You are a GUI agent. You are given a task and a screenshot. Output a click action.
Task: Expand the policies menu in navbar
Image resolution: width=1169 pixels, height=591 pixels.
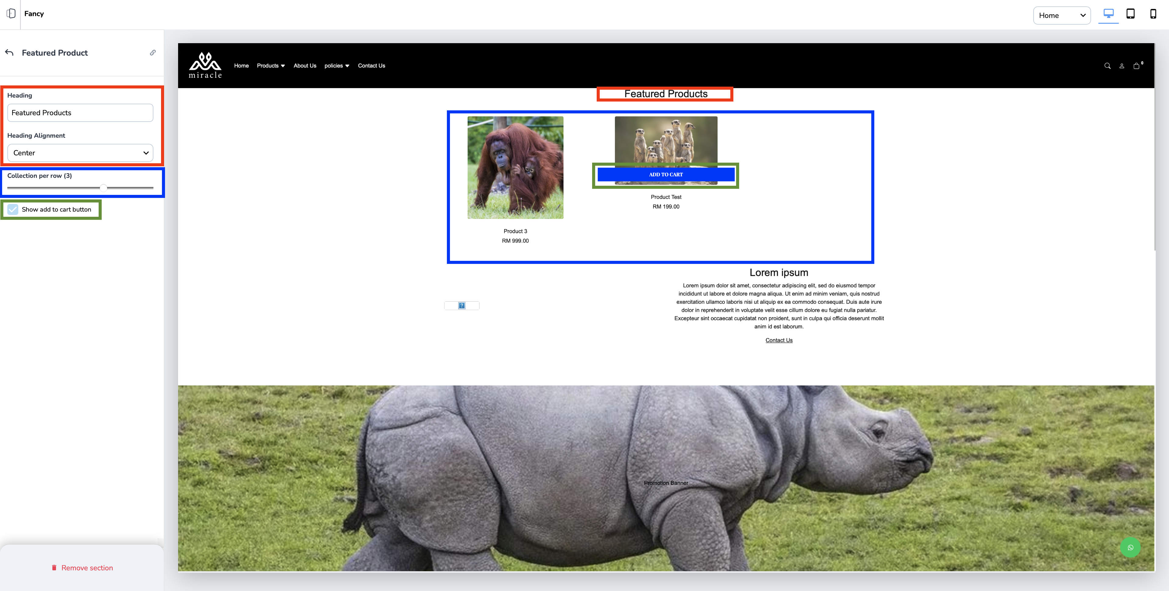pos(337,66)
